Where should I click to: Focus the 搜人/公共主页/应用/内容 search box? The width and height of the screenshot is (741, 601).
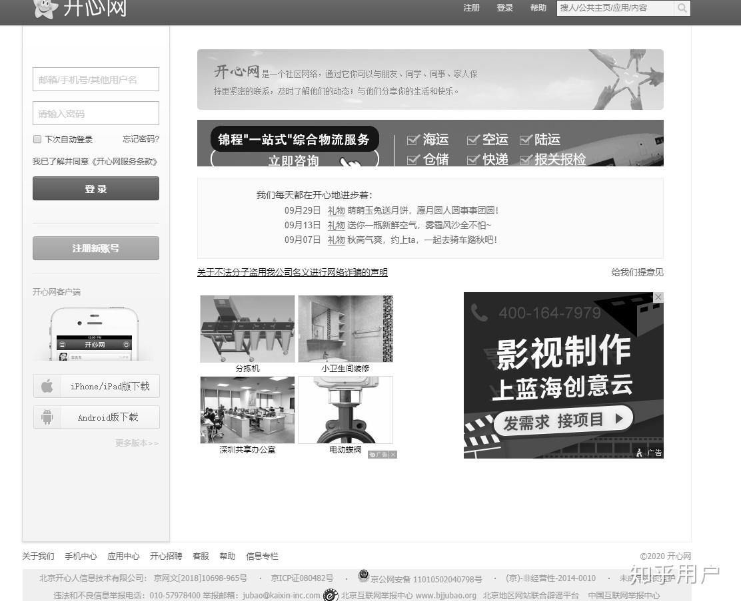615,8
